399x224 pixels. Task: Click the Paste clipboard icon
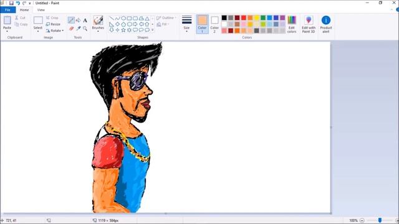[7, 21]
